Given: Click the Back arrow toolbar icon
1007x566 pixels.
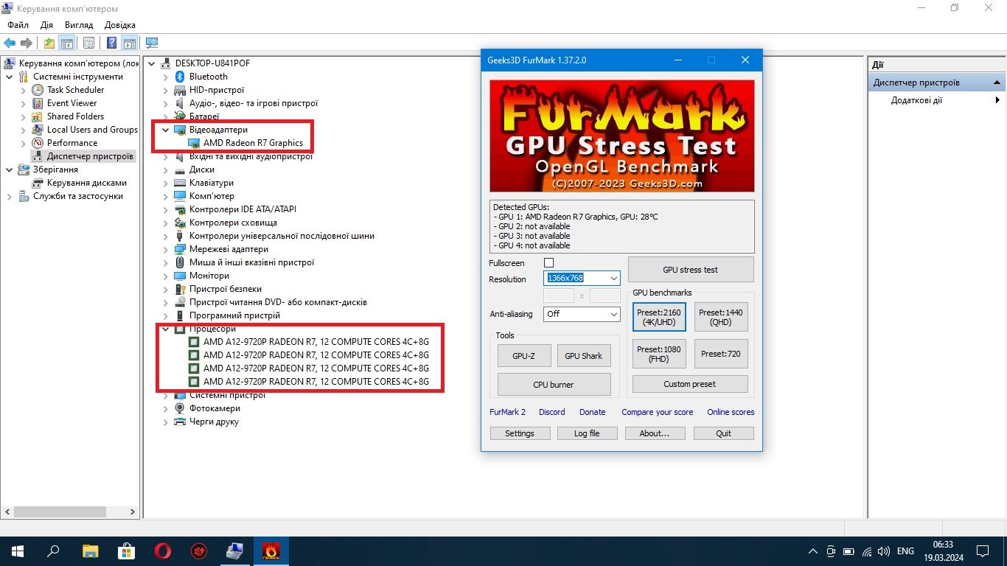Looking at the screenshot, I should pos(10,43).
